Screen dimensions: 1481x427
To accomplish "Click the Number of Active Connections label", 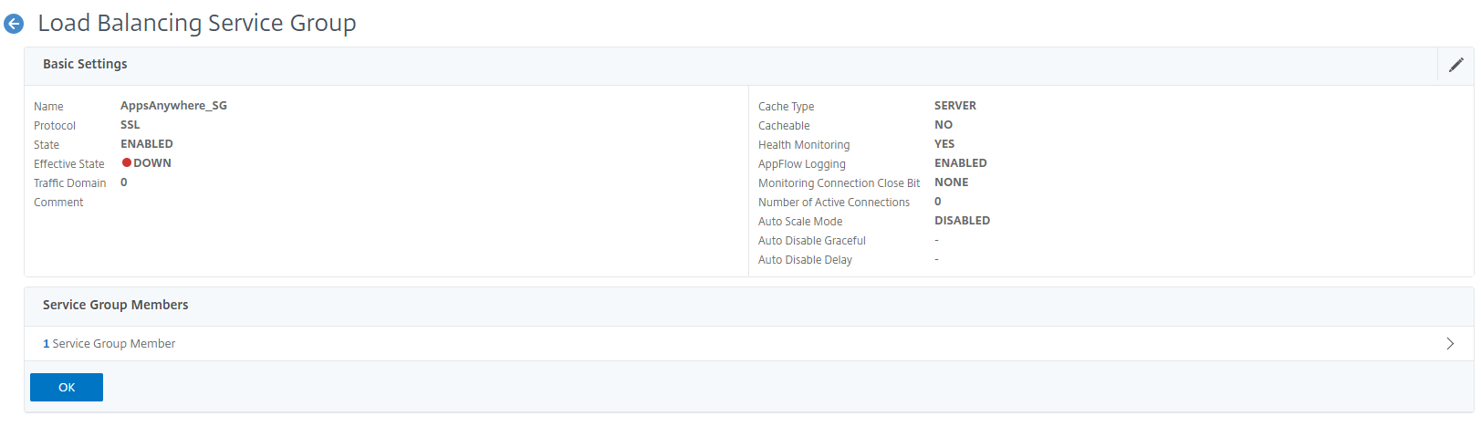I will (834, 203).
